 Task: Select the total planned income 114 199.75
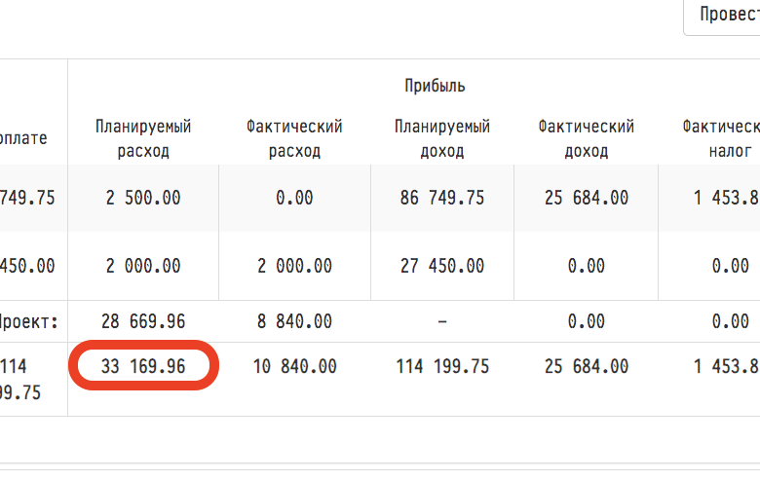coord(442,366)
